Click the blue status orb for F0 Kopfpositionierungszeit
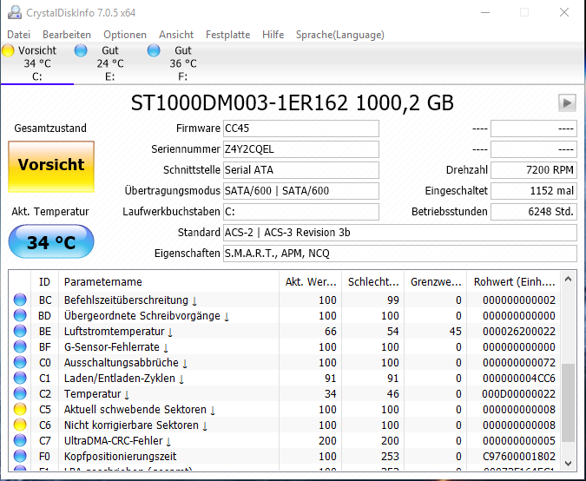Viewport: 586px width, 481px height. (x=20, y=457)
